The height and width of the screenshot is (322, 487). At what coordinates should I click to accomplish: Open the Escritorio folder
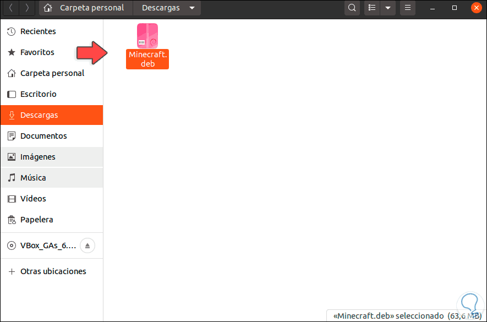pos(37,94)
